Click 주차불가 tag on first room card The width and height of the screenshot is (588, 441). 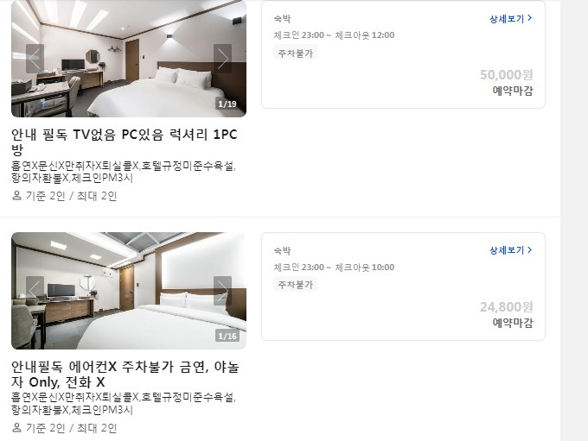tap(295, 54)
